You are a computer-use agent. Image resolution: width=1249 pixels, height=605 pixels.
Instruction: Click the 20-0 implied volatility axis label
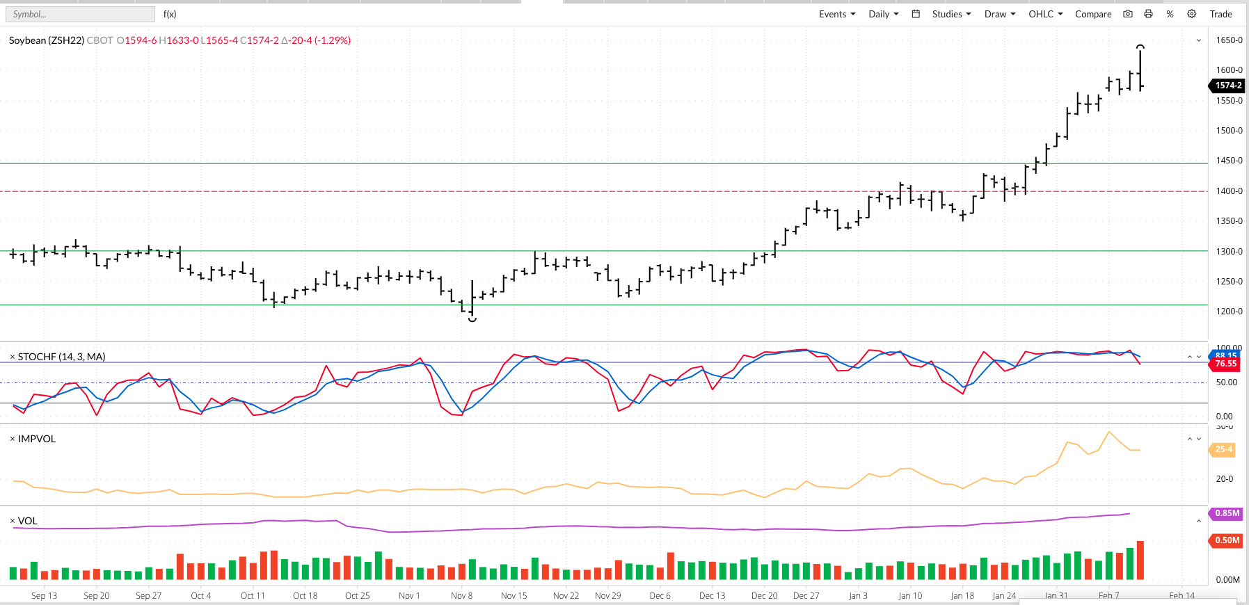(x=1225, y=479)
